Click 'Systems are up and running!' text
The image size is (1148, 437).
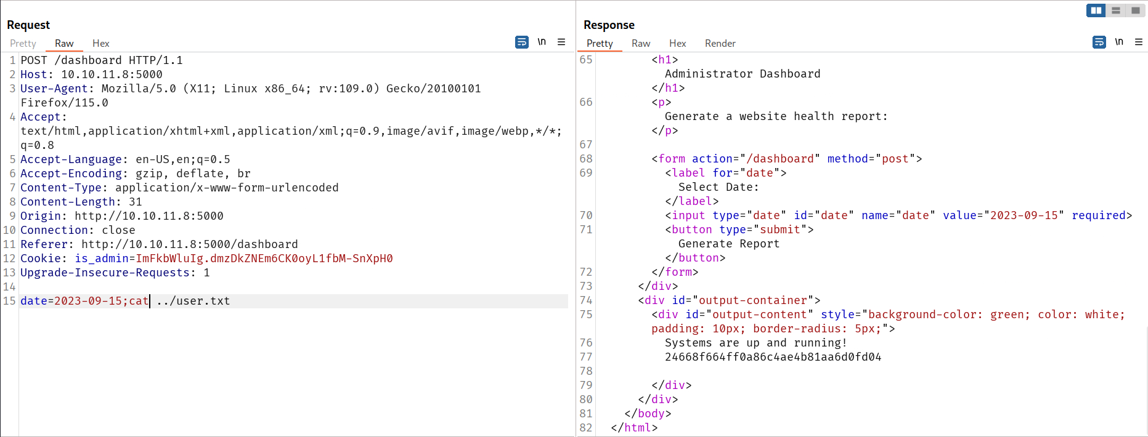coord(756,343)
